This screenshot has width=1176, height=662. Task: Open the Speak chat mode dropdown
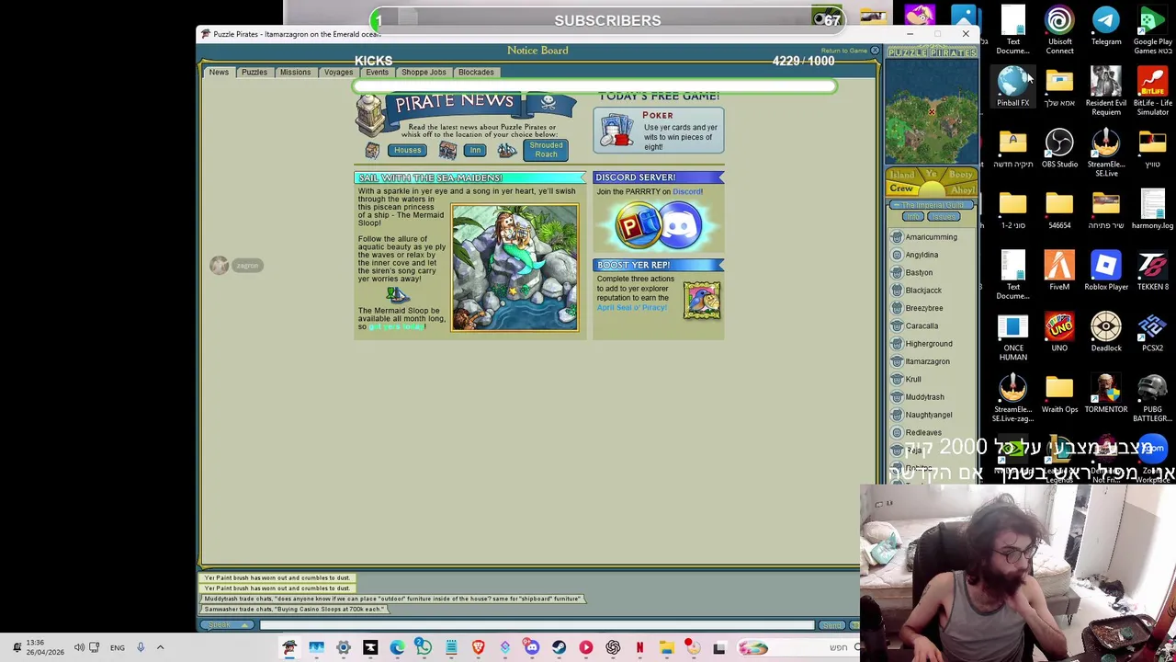(x=226, y=625)
